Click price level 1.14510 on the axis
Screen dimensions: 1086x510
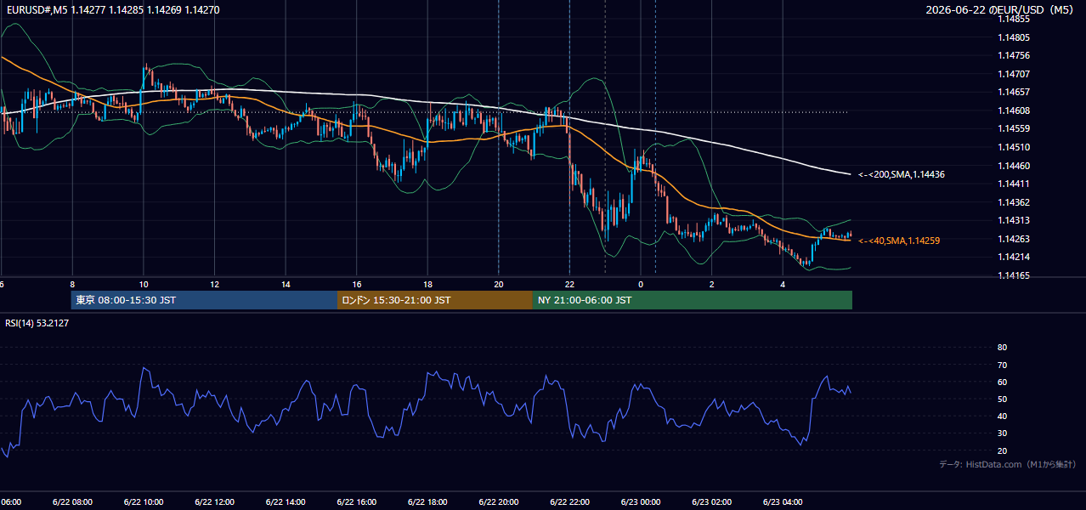[1013, 147]
